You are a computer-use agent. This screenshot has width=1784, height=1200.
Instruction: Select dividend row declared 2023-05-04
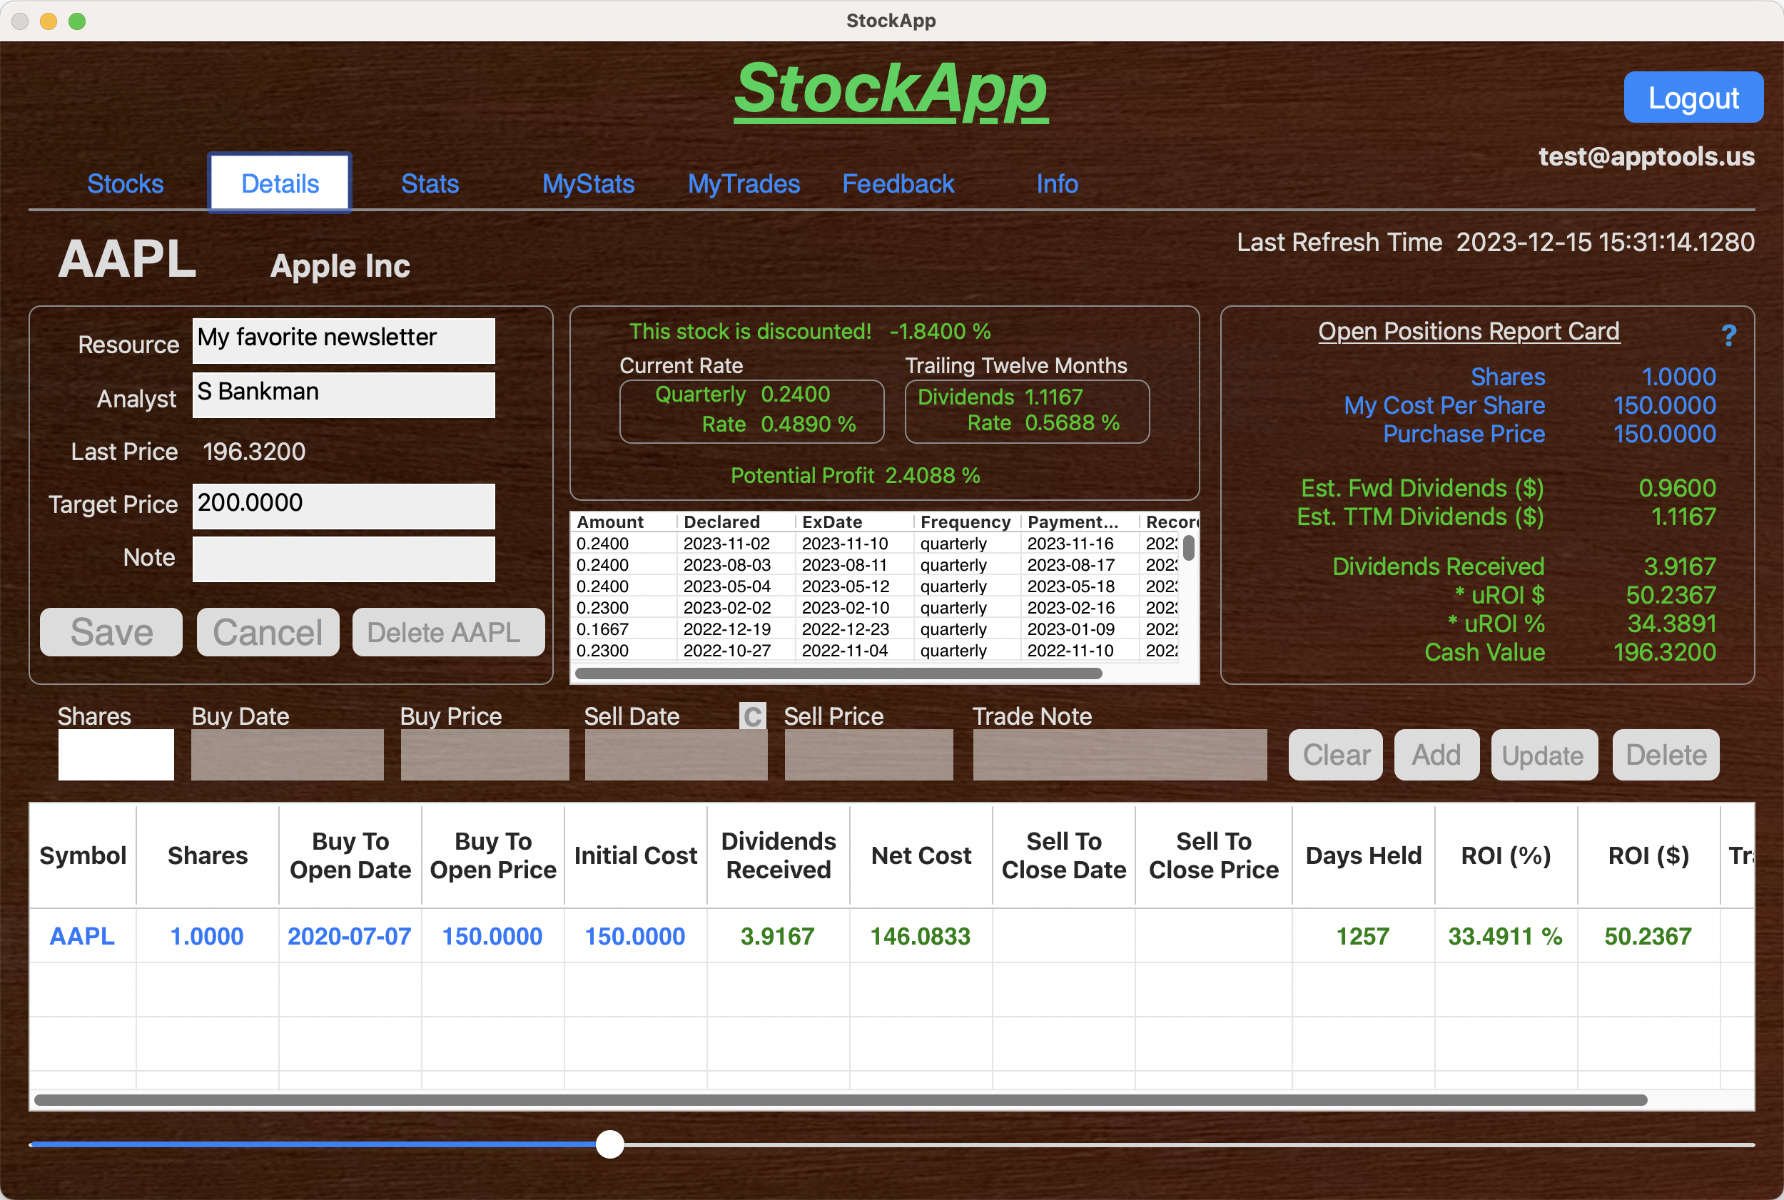point(876,586)
